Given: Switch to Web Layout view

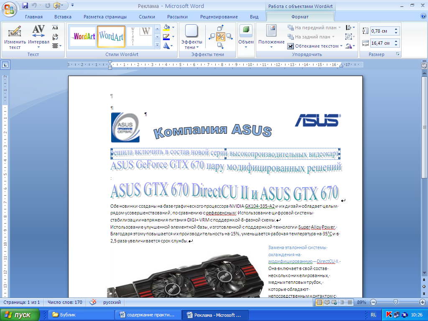Looking at the screenshot, I should [x=334, y=302].
